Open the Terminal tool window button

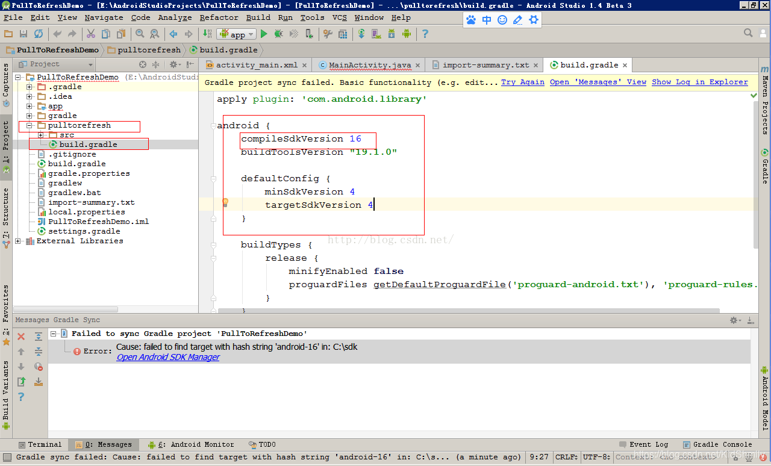[x=40, y=444]
